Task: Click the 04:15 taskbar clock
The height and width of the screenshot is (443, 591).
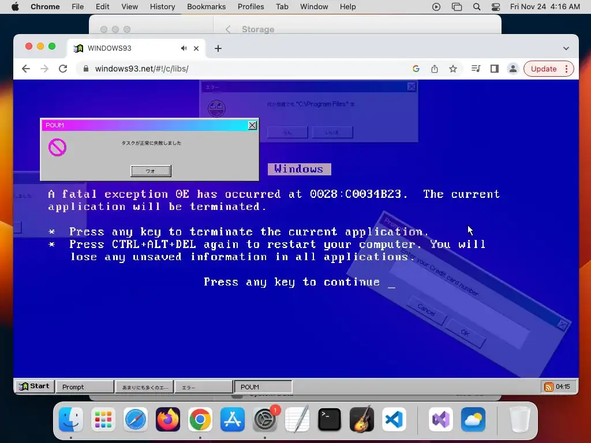Action: pos(563,386)
